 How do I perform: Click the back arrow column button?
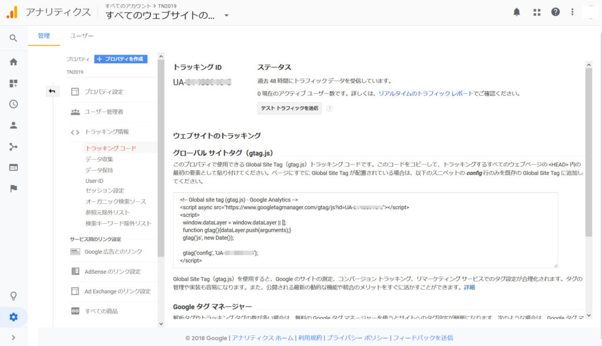point(52,91)
